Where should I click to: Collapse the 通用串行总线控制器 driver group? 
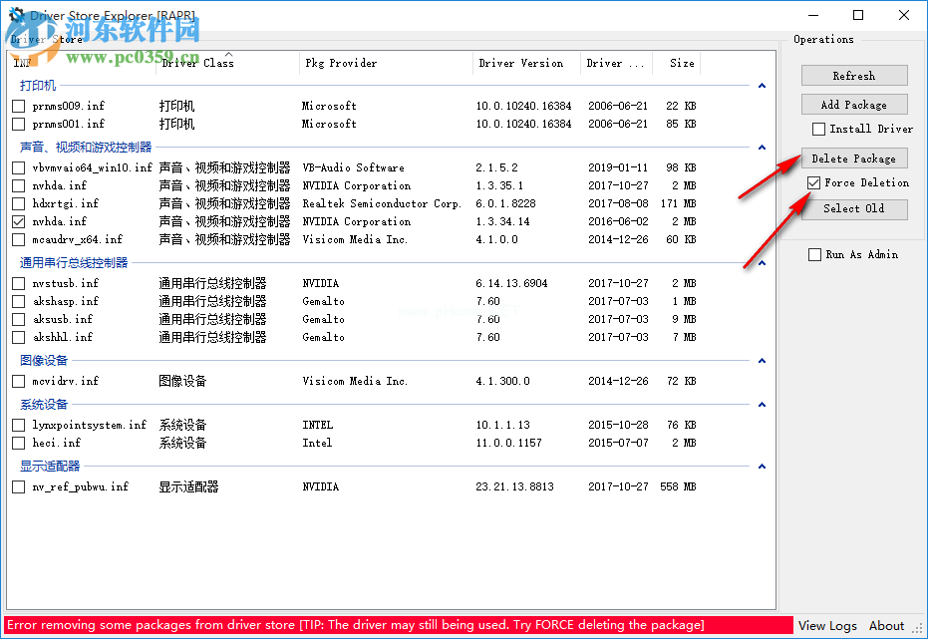[762, 263]
